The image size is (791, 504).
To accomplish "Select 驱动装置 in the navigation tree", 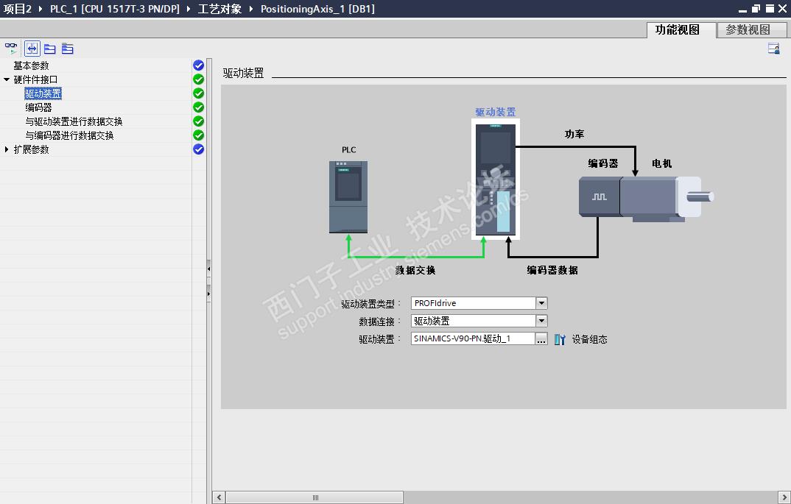I will [43, 93].
